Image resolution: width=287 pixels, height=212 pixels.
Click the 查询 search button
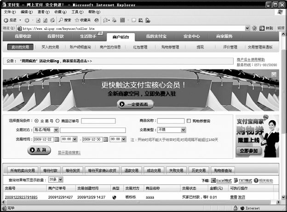click(x=39, y=150)
